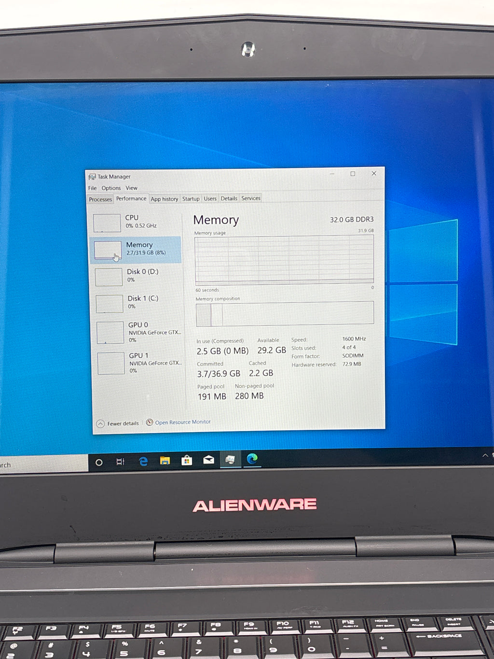Switch to the App history tab
This screenshot has height=659, width=494.
(x=164, y=199)
